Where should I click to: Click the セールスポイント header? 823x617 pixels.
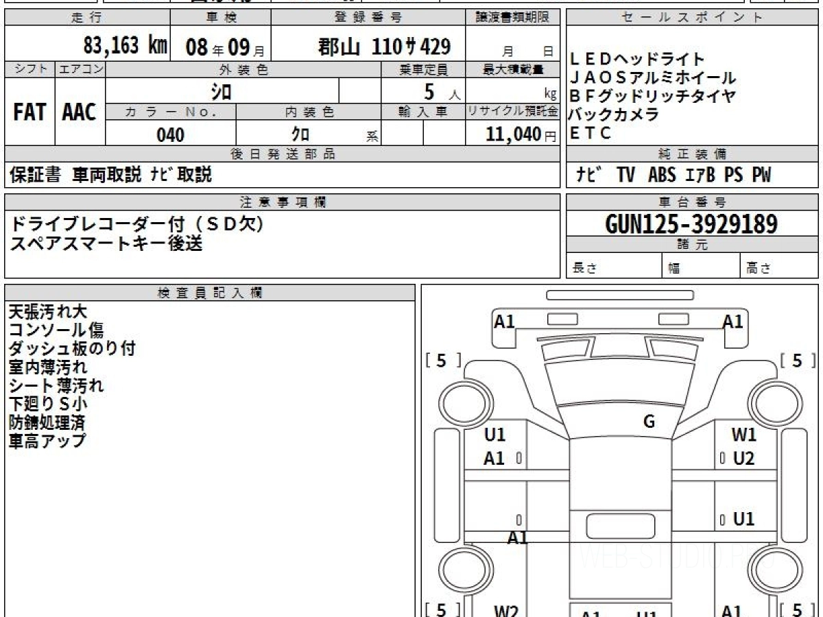691,18
